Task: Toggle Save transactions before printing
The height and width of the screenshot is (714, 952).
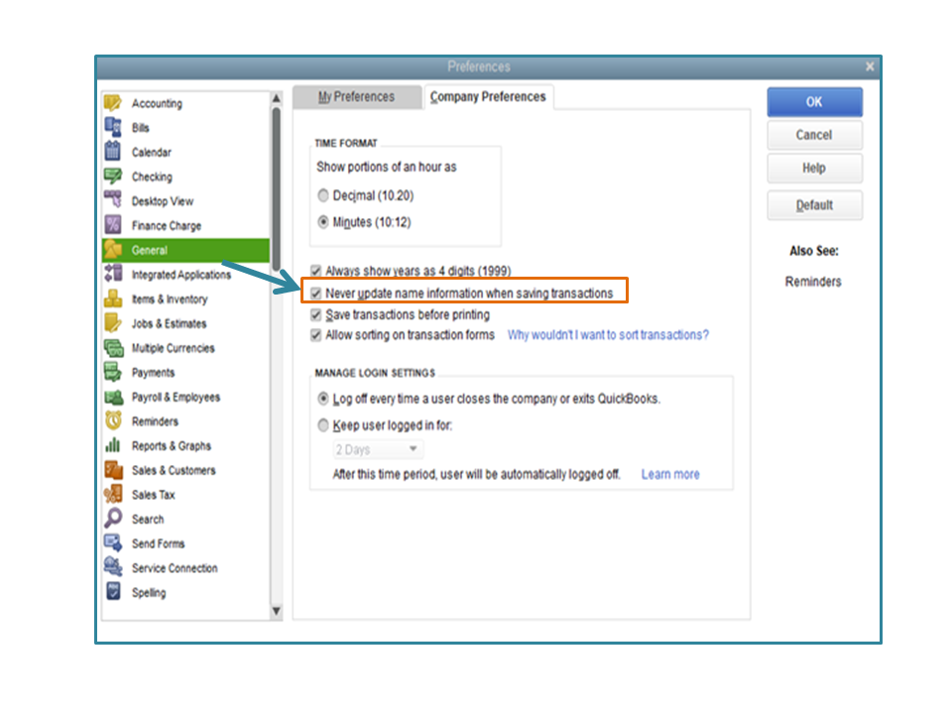Action: 315,314
